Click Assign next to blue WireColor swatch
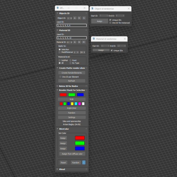 pyautogui.click(x=63, y=148)
